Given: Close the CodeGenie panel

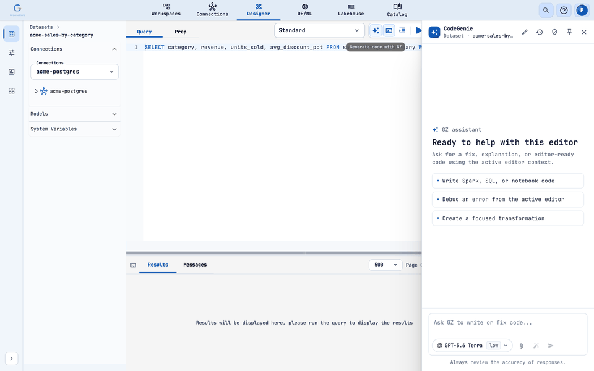Looking at the screenshot, I should coord(583,32).
